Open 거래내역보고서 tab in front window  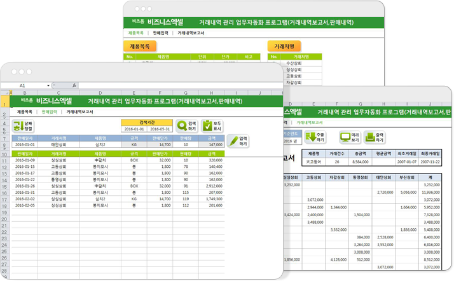click(x=79, y=112)
